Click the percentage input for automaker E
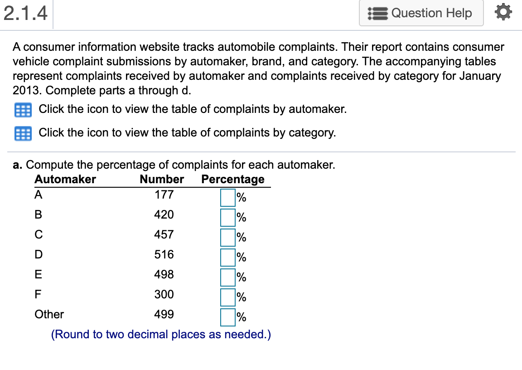The width and height of the screenshot is (522, 370). [227, 277]
